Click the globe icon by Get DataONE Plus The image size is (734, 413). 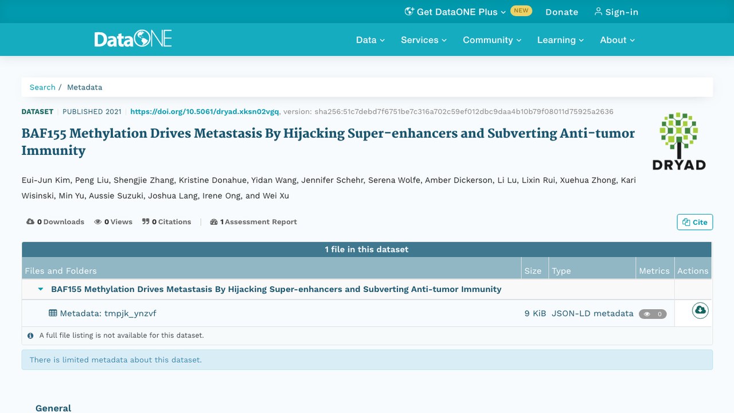(x=409, y=11)
